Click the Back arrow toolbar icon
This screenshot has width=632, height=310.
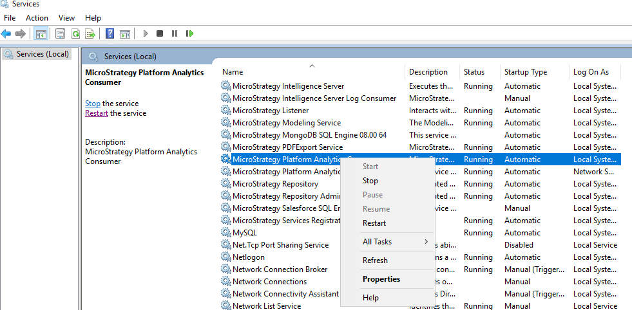pos(6,33)
